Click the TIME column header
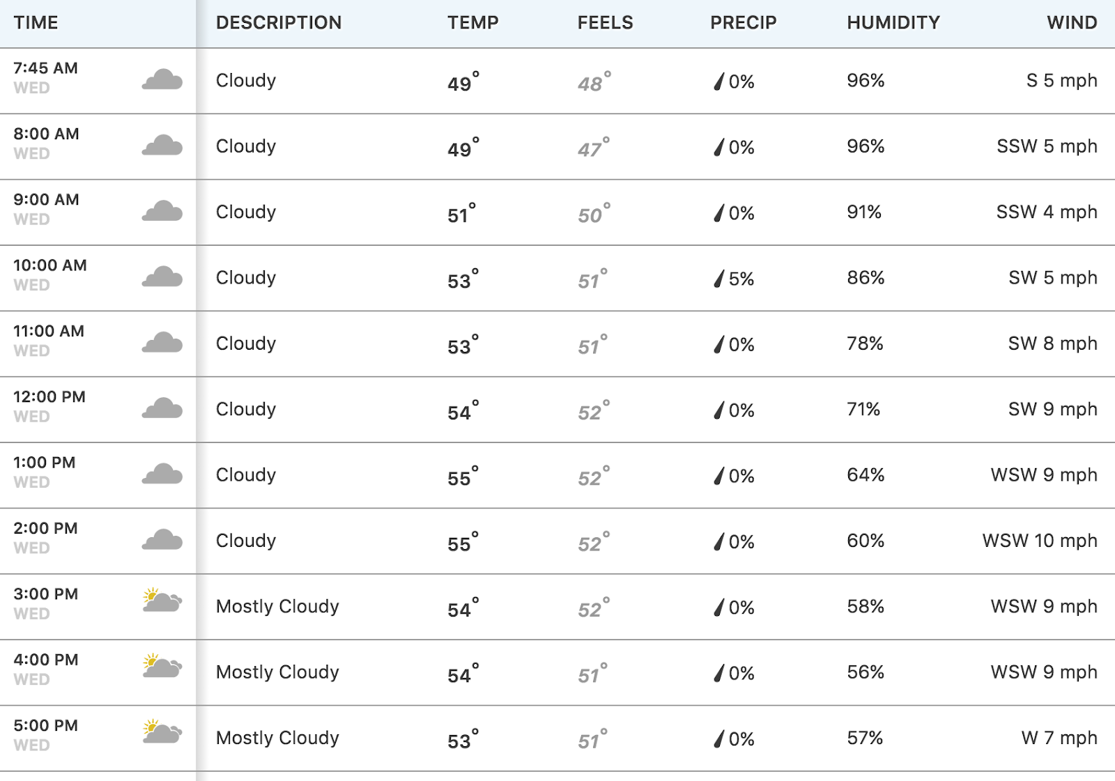Viewport: 1115px width, 781px height. (x=36, y=22)
